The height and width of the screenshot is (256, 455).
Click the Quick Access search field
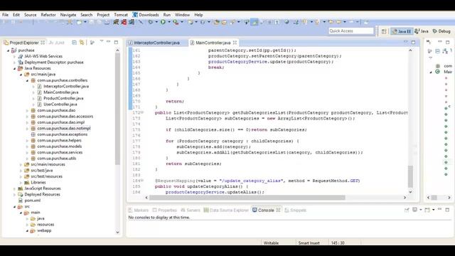[351, 31]
